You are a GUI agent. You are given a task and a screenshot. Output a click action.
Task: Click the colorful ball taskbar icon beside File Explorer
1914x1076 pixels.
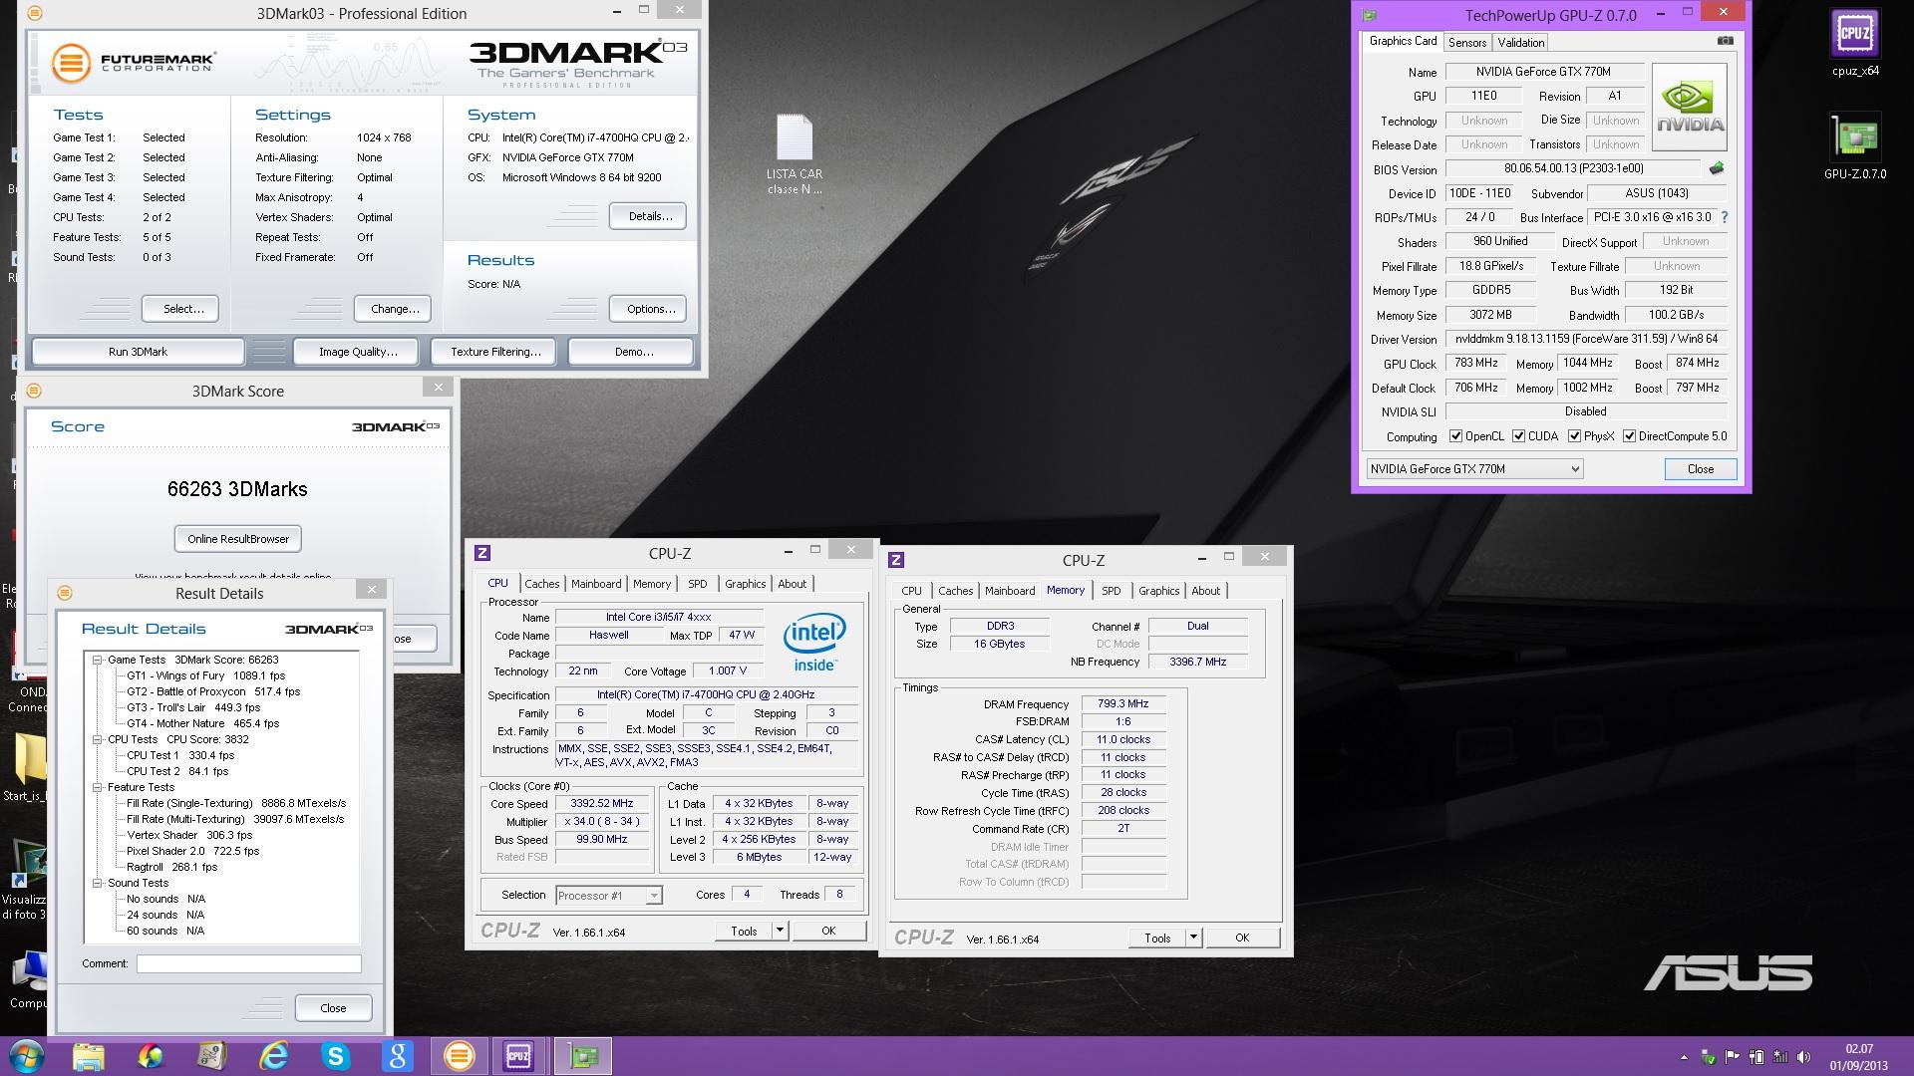pos(151,1056)
